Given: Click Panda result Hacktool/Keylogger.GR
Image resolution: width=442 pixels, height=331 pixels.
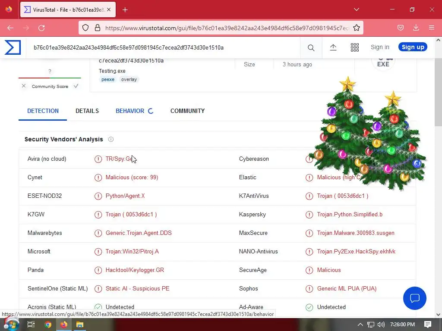Looking at the screenshot, I should (x=135, y=270).
